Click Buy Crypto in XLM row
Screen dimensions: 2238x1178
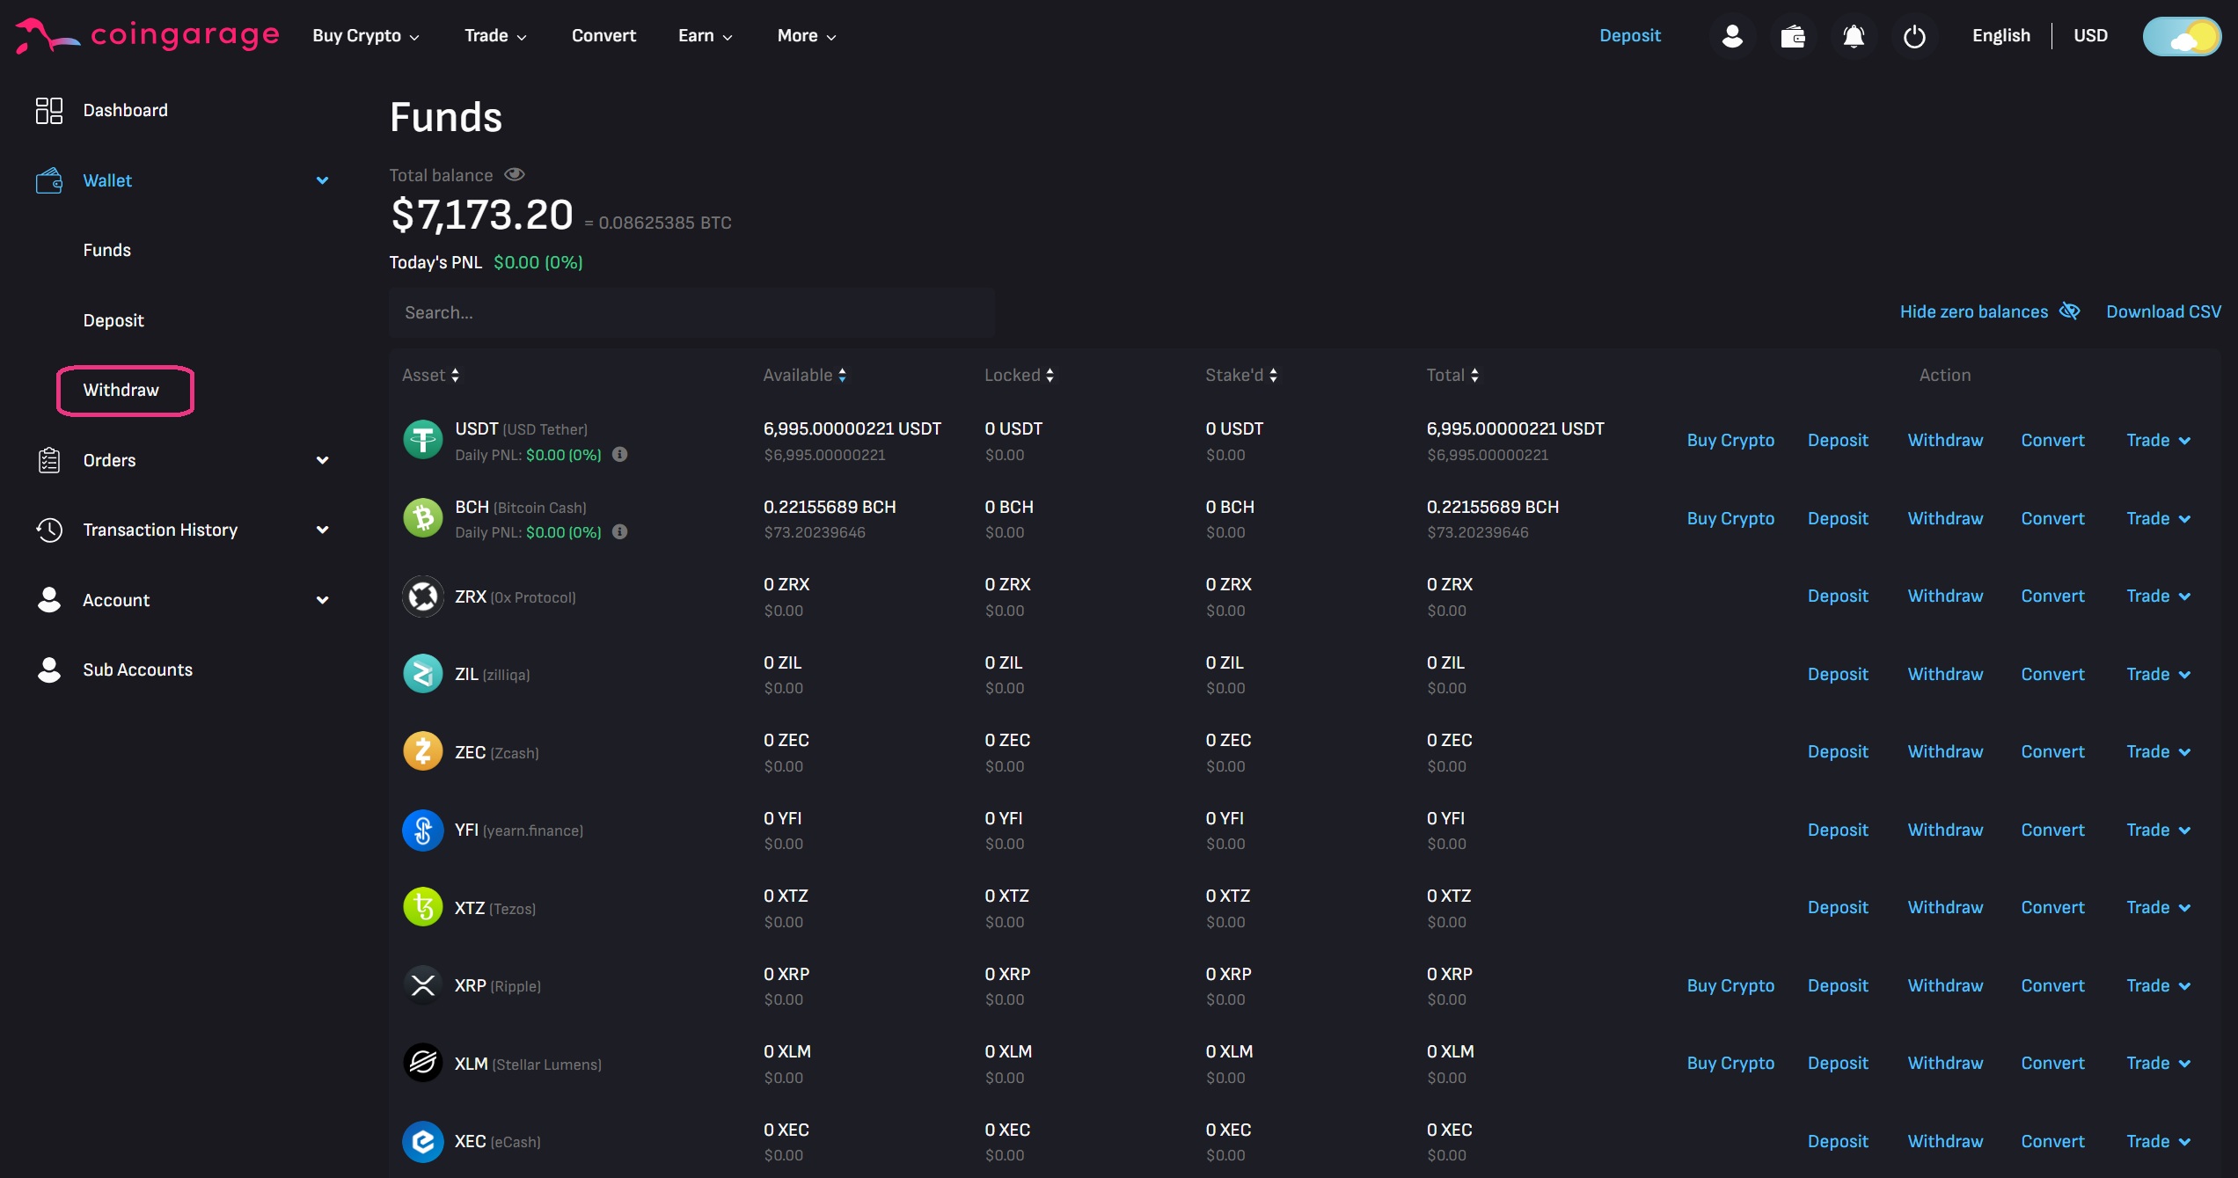click(1730, 1063)
